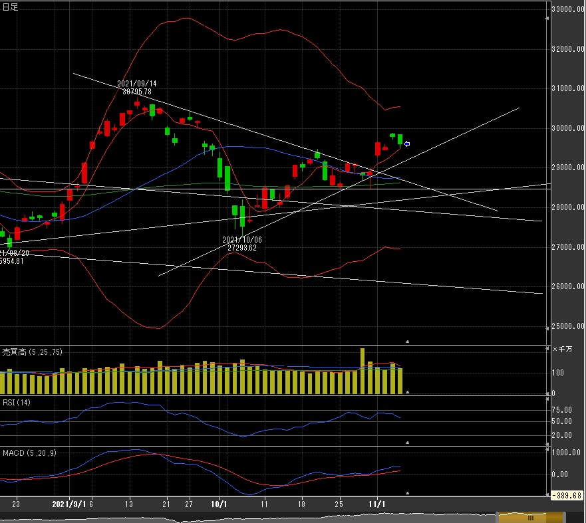Click the 21 date axis label
The image size is (586, 523).
(166, 504)
